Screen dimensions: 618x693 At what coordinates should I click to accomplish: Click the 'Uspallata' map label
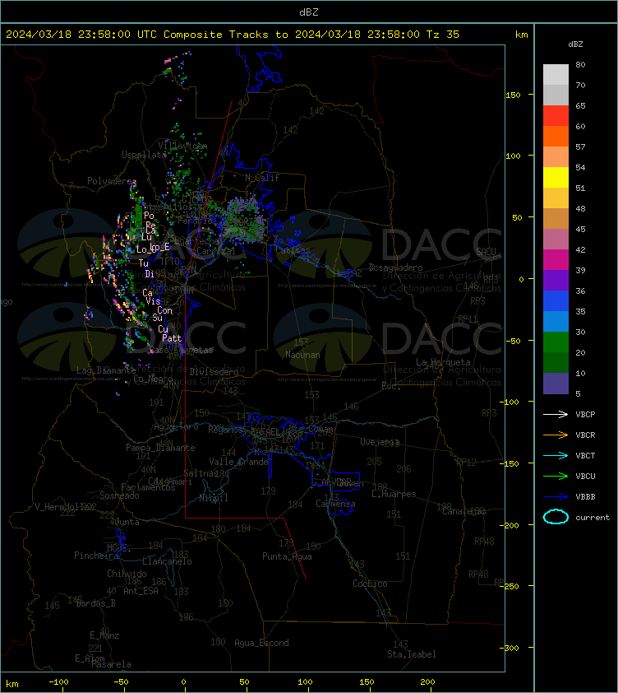tap(144, 155)
